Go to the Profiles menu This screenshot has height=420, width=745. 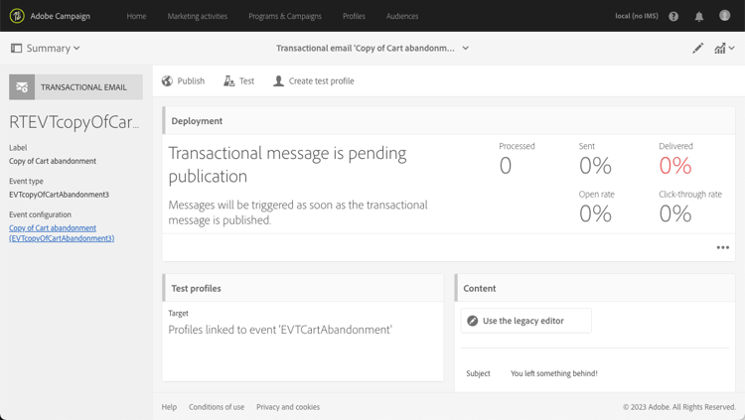click(354, 17)
